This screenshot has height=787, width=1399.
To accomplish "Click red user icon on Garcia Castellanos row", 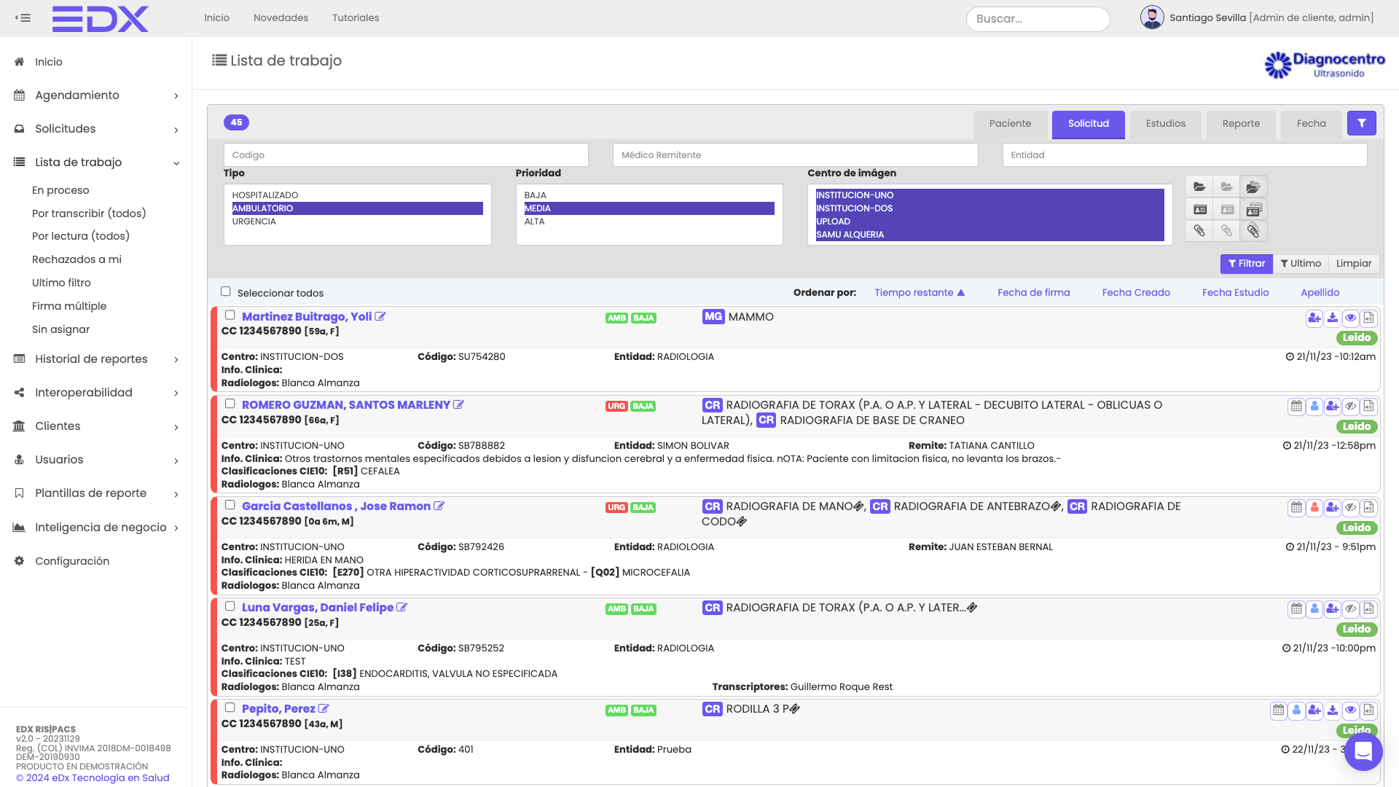I will (x=1314, y=508).
